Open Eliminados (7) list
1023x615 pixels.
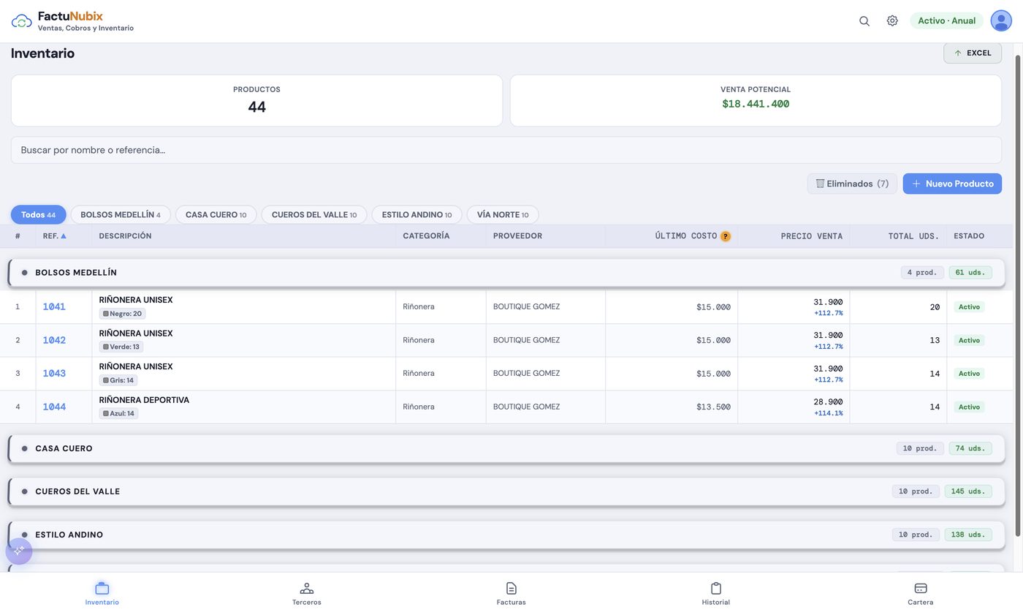(x=852, y=184)
